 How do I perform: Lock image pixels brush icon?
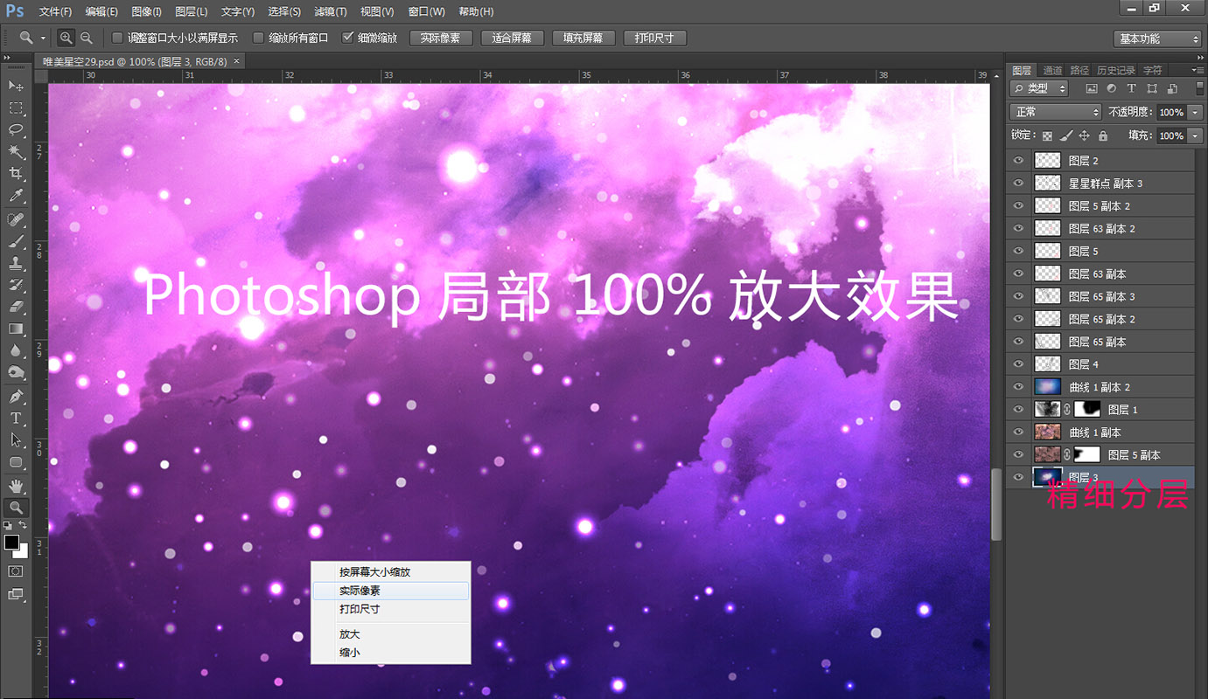click(x=1065, y=135)
